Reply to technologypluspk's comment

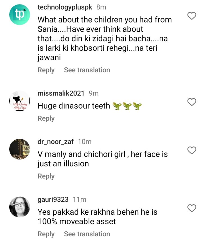46,70
